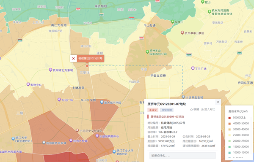Click the dark red price region at the bottom
This screenshot has height=162, width=254.
[x=66, y=157]
